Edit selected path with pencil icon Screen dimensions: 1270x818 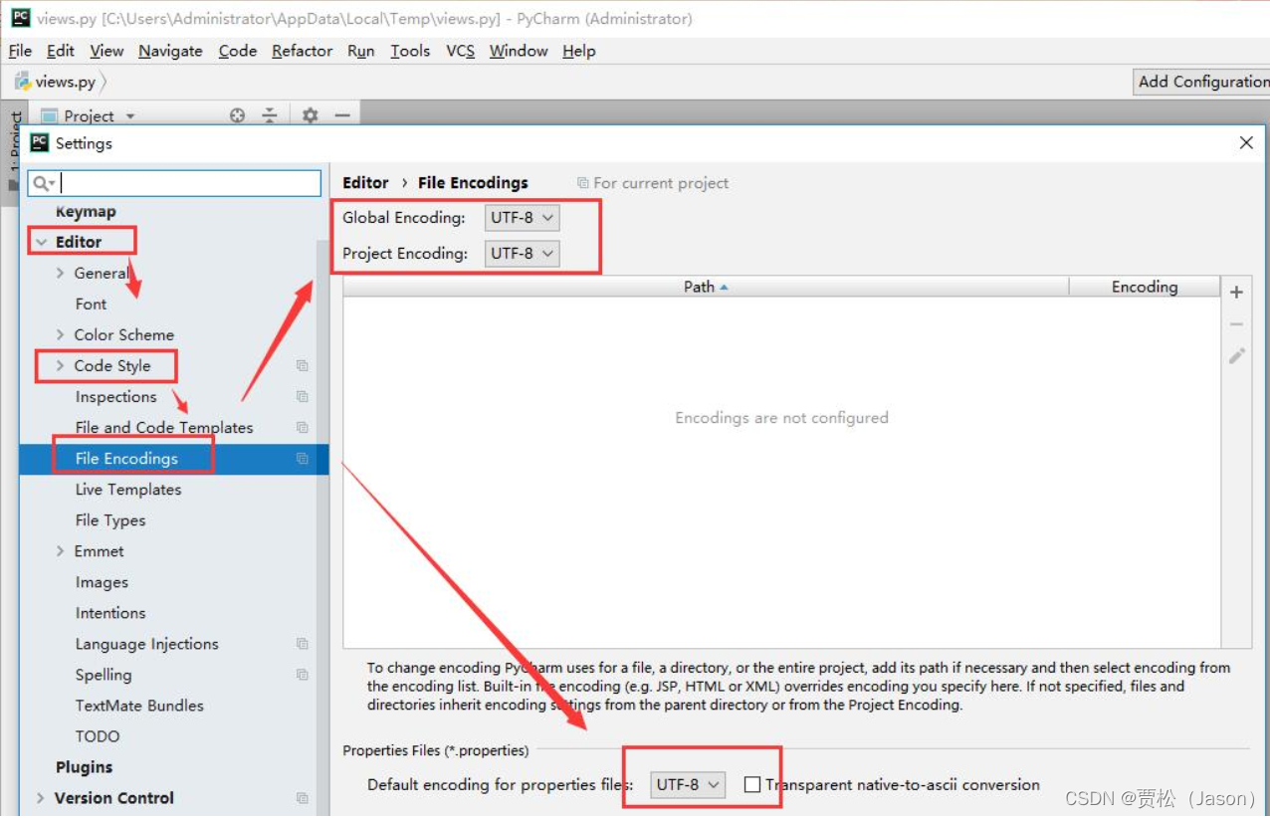tap(1236, 355)
